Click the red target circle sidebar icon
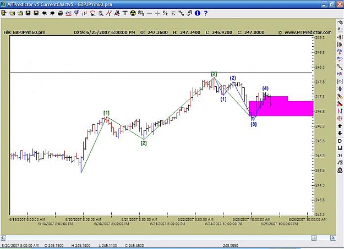 pyautogui.click(x=340, y=118)
